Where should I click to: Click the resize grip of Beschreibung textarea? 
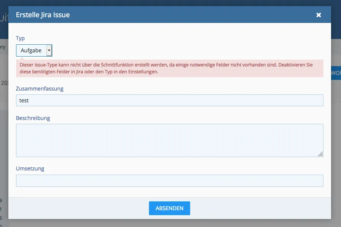point(320,154)
